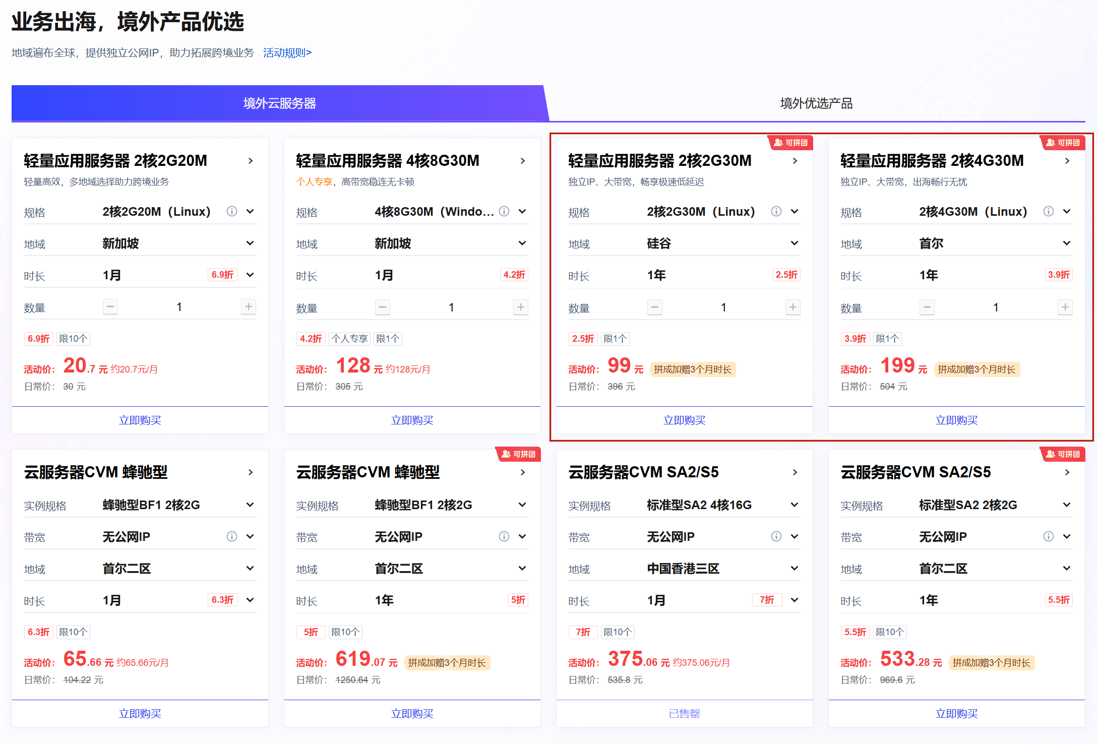This screenshot has height=744, width=1097.
Task: Open 活动规则 link
Action: [287, 53]
